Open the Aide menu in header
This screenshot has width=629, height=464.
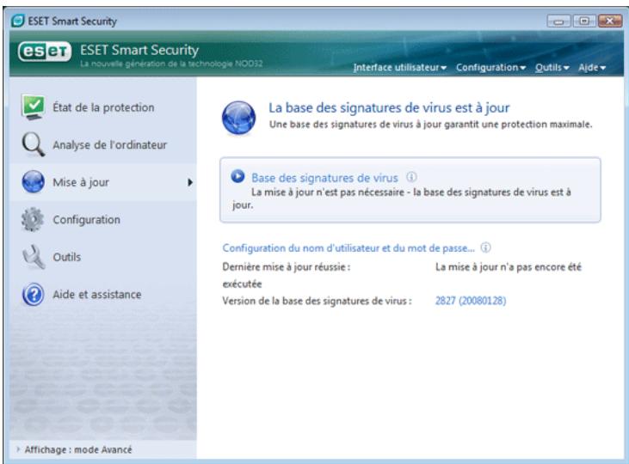click(x=592, y=67)
